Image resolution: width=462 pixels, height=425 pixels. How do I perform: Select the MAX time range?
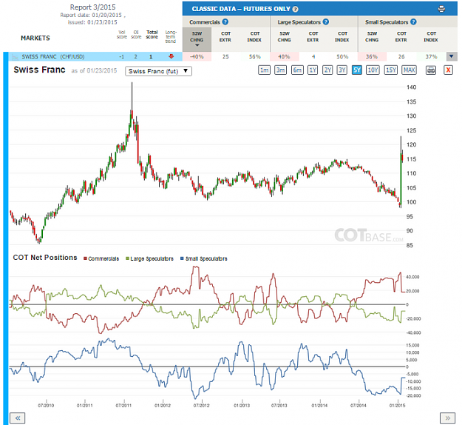click(410, 70)
